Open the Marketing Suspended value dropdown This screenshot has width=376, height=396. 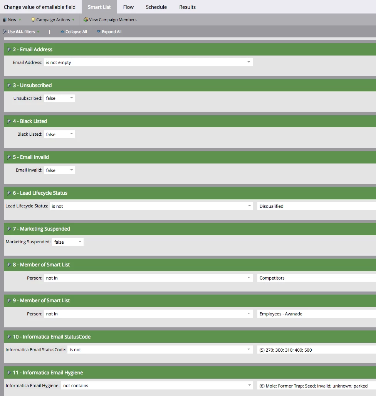tap(68, 242)
